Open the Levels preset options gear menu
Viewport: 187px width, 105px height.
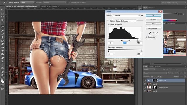142,15
